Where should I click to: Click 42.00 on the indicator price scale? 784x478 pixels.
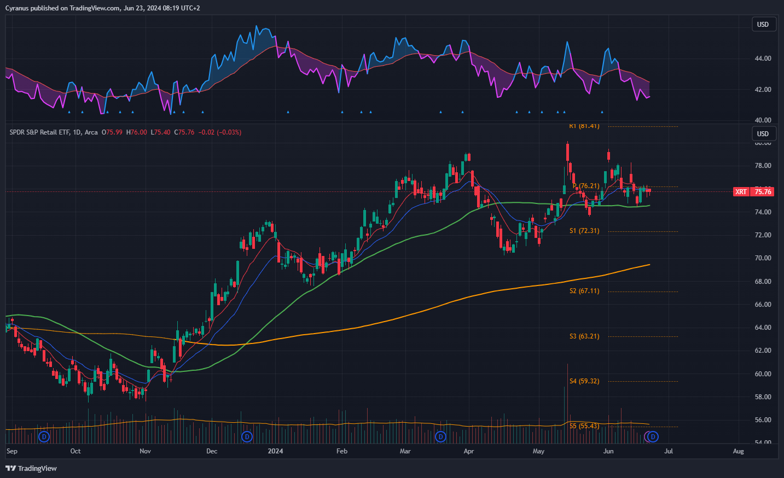point(763,89)
